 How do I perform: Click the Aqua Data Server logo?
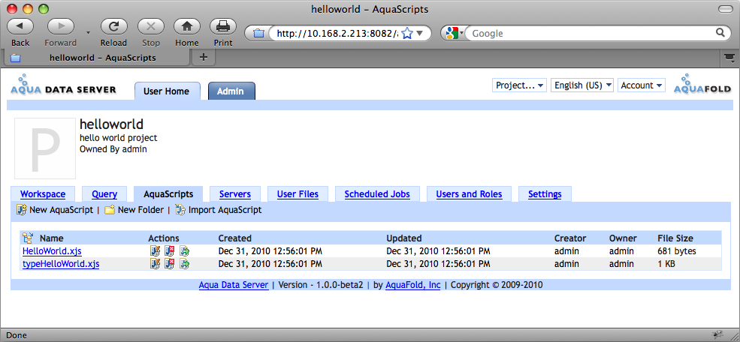[x=63, y=85]
